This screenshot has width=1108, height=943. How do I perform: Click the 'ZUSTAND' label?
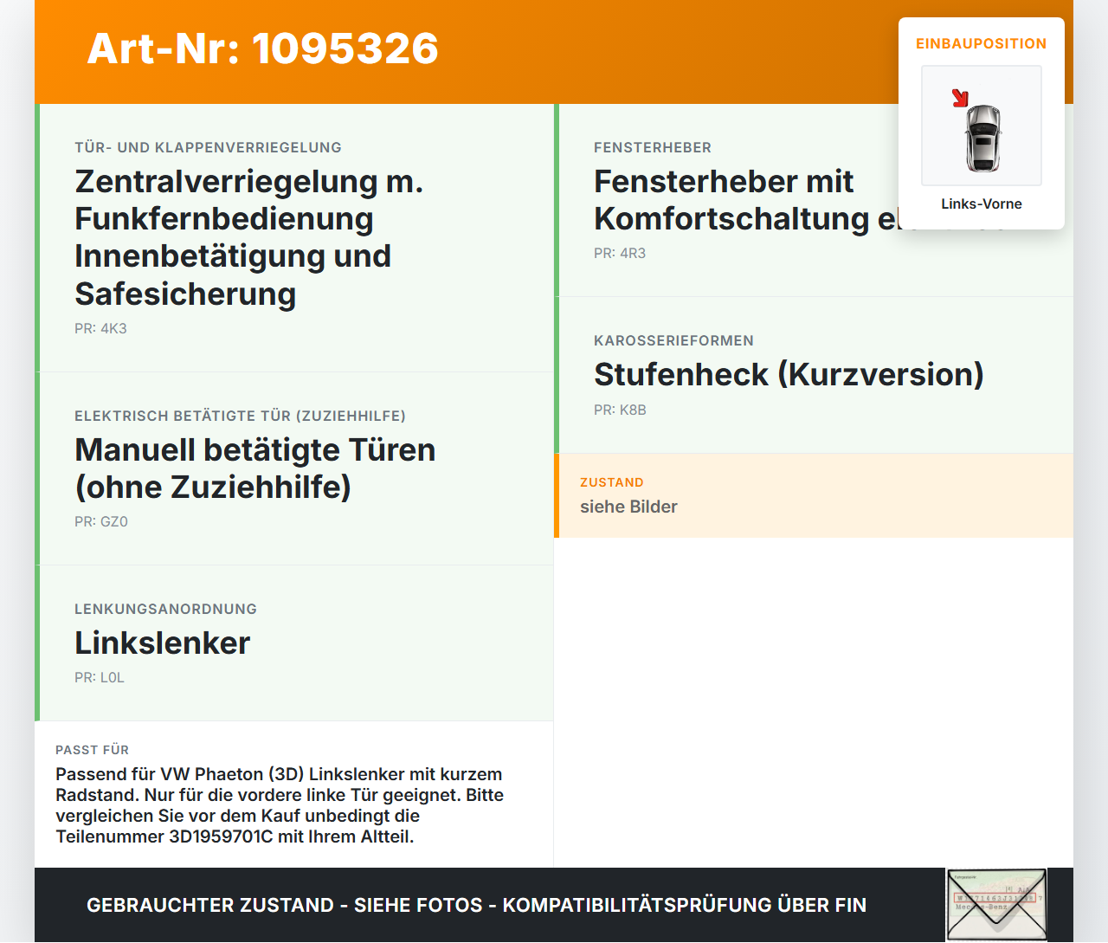pos(612,482)
